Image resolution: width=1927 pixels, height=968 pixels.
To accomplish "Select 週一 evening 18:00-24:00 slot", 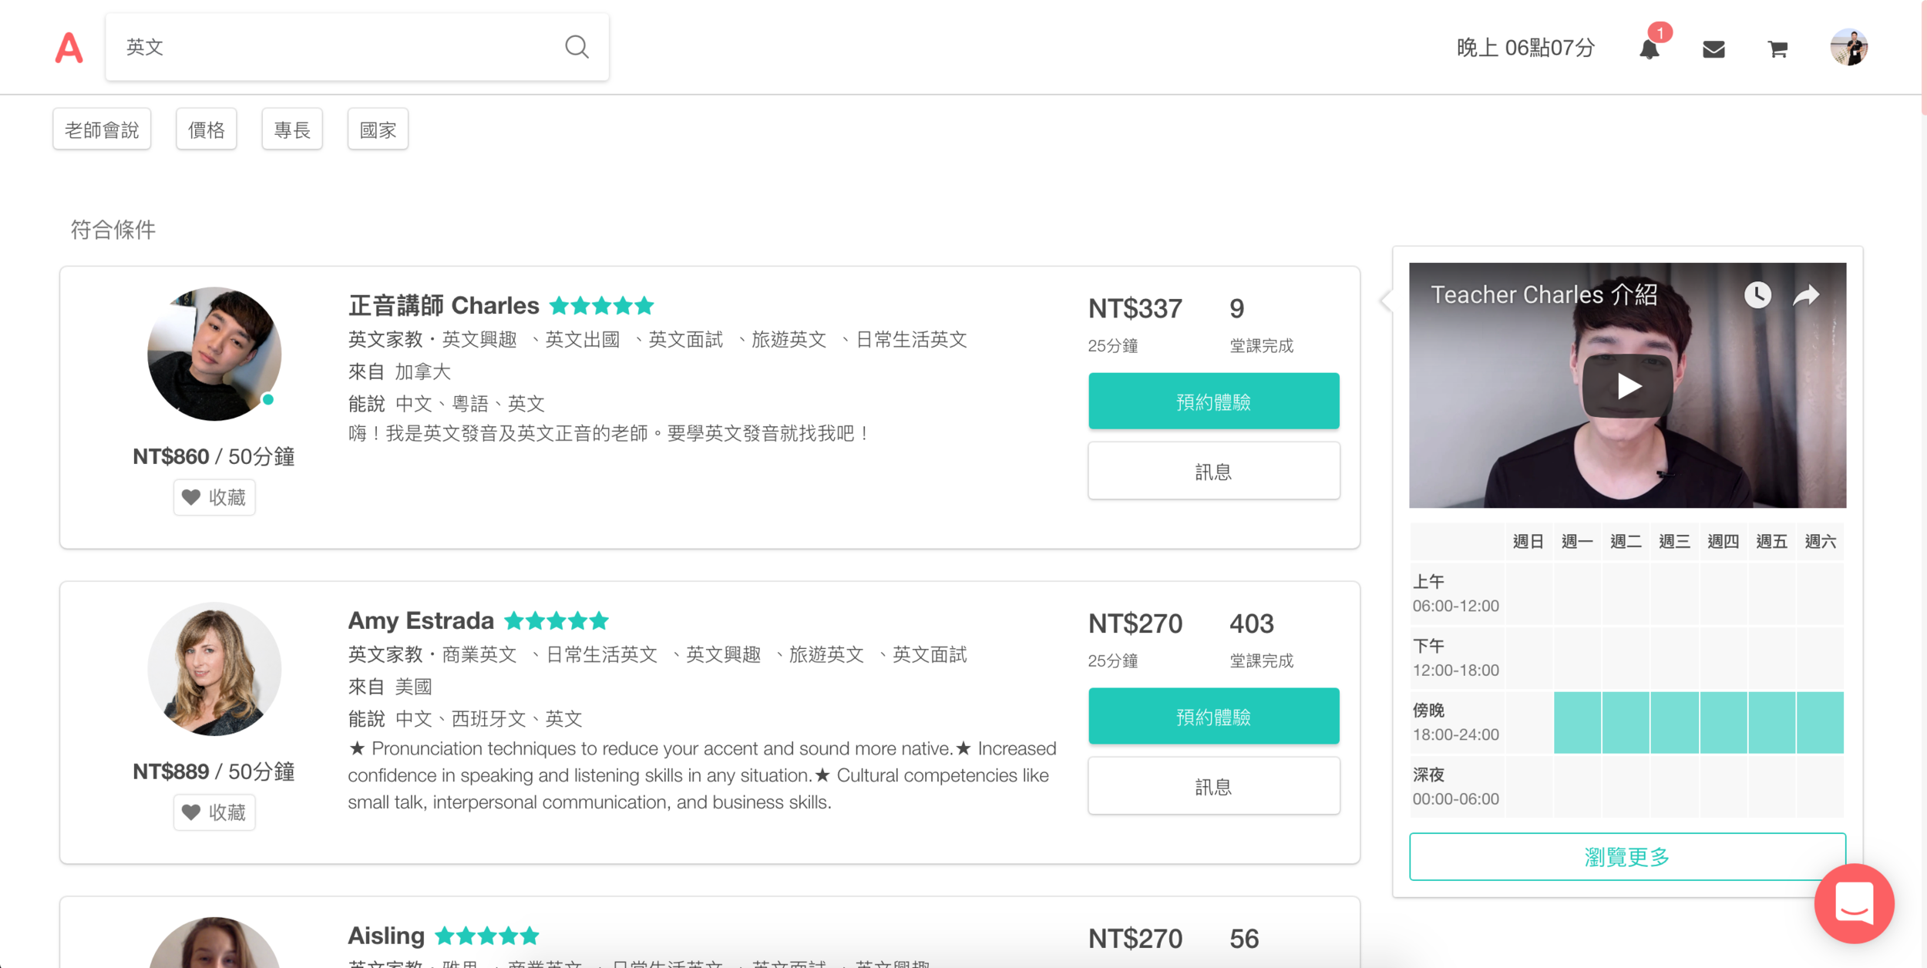I will (1577, 722).
